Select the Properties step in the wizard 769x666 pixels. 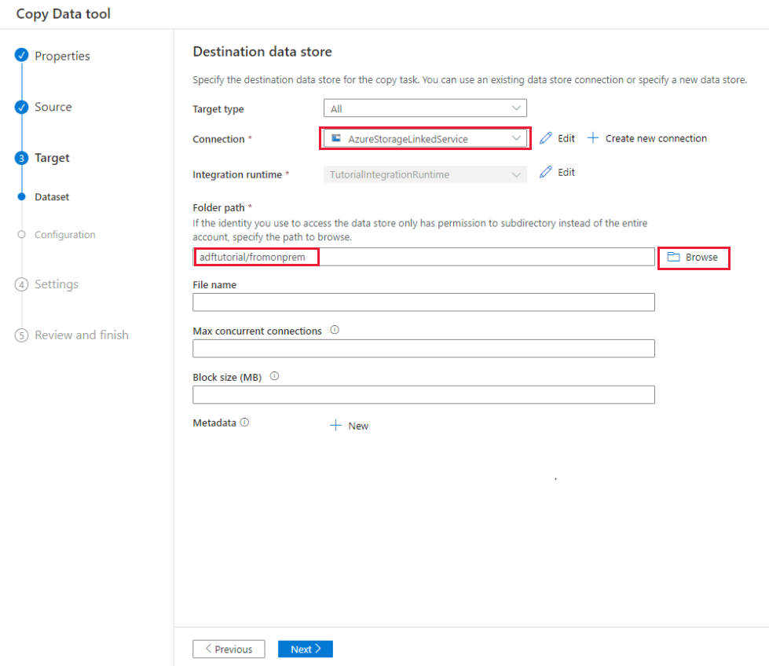coord(63,56)
